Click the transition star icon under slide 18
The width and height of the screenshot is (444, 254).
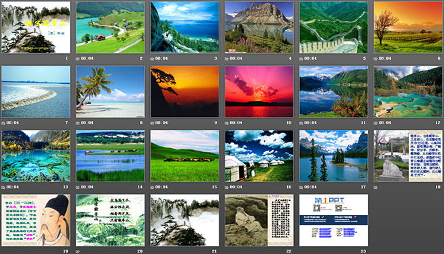click(376, 187)
